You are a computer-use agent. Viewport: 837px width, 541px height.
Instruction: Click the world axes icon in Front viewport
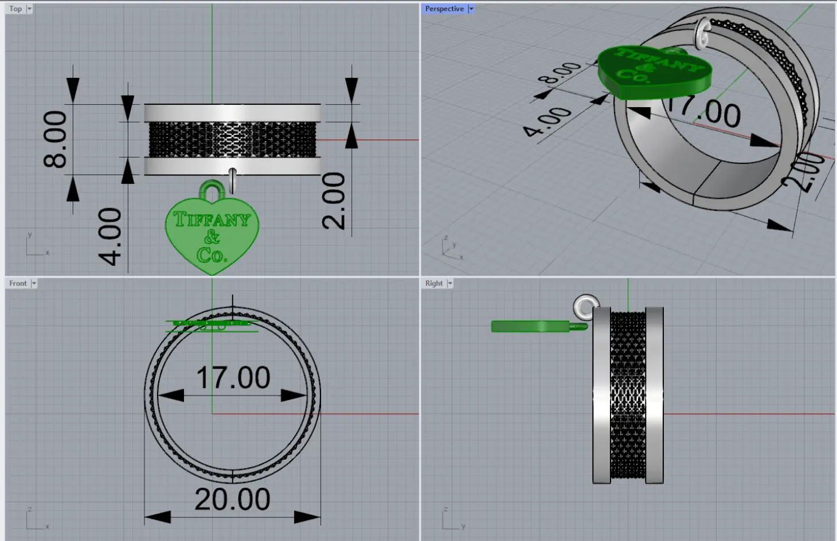[36, 519]
